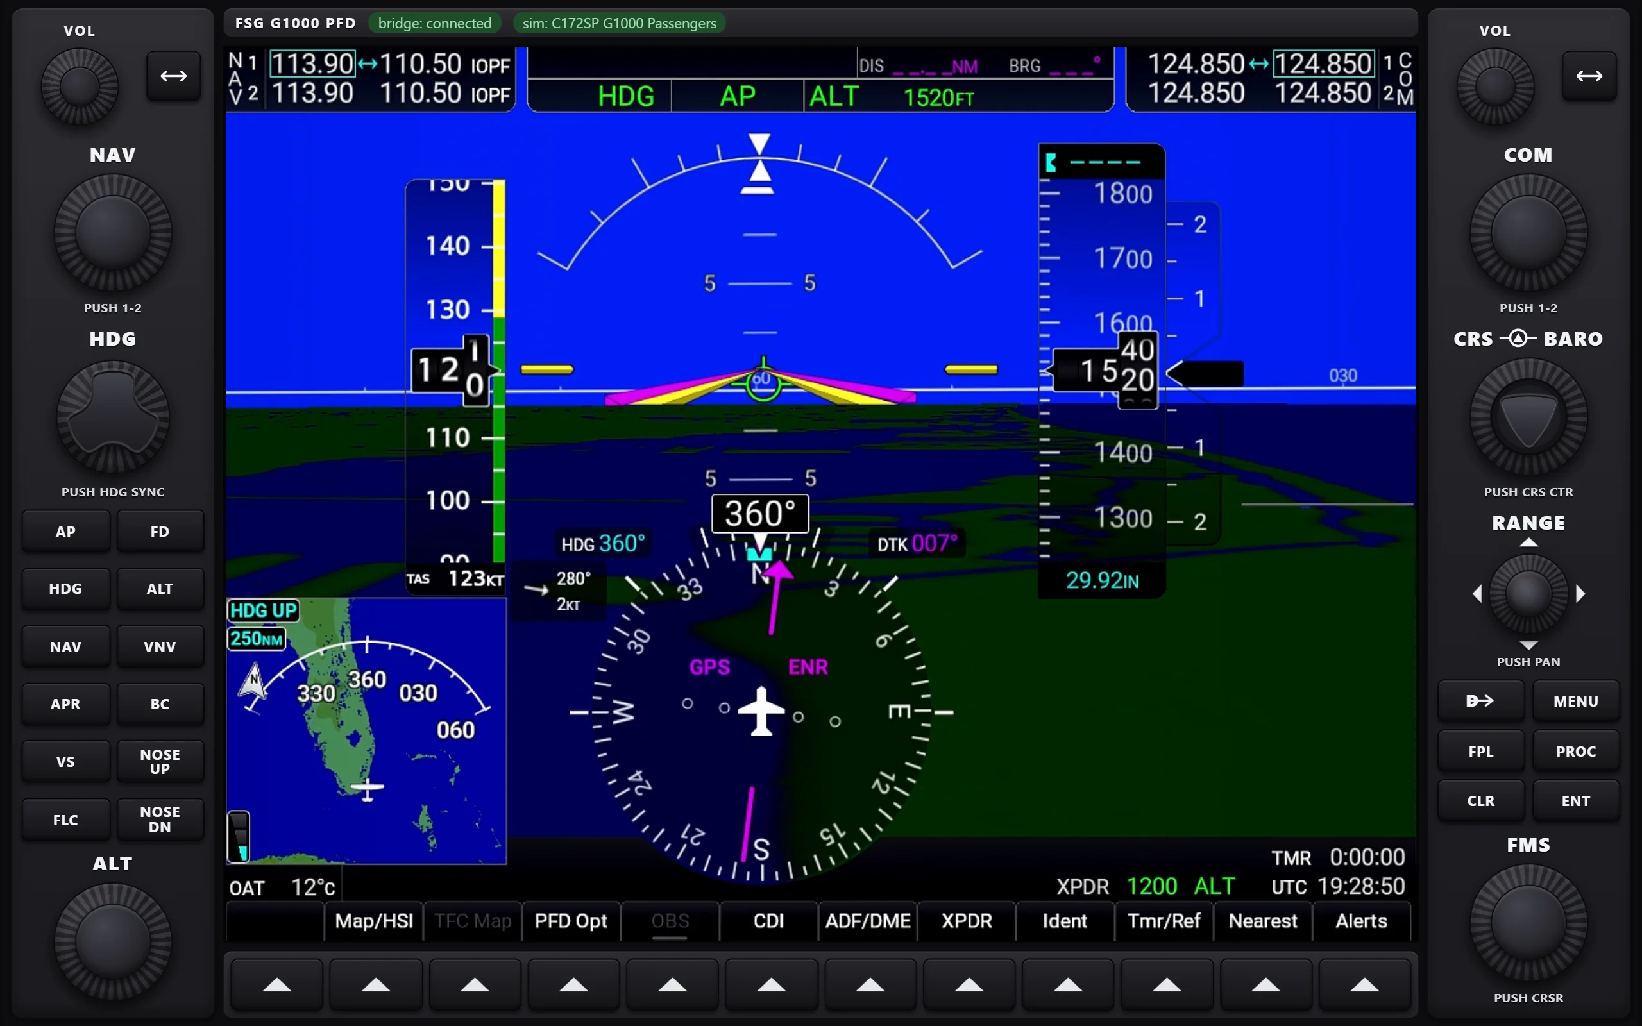
Task: Open the FPL flight plan button
Action: 1480,751
